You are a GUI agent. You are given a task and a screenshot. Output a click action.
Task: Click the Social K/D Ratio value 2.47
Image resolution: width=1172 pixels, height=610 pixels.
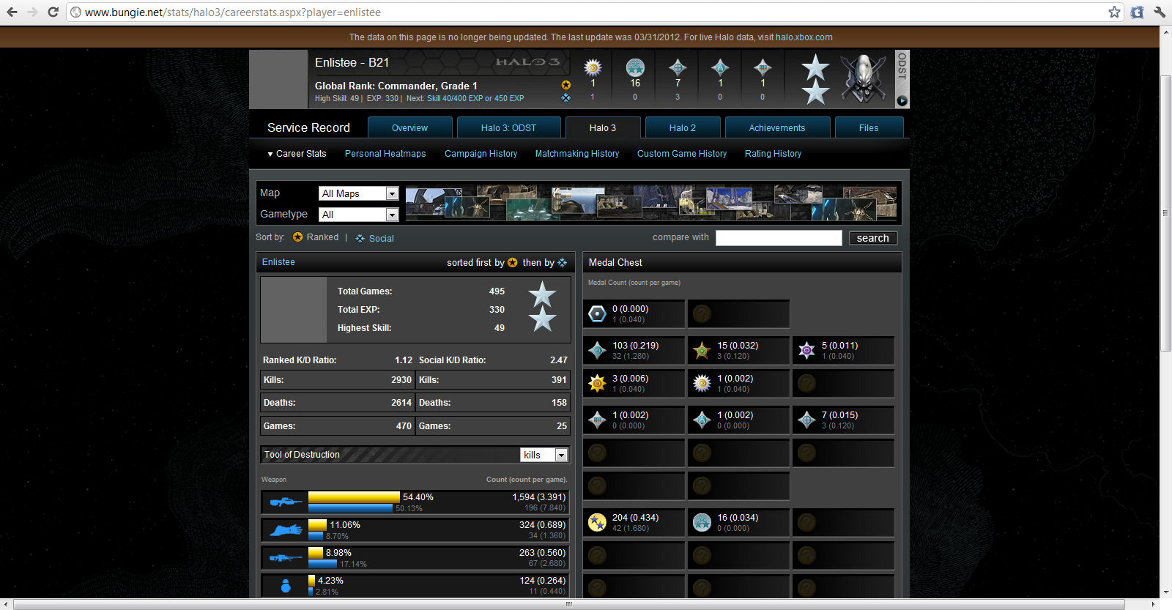(x=559, y=360)
